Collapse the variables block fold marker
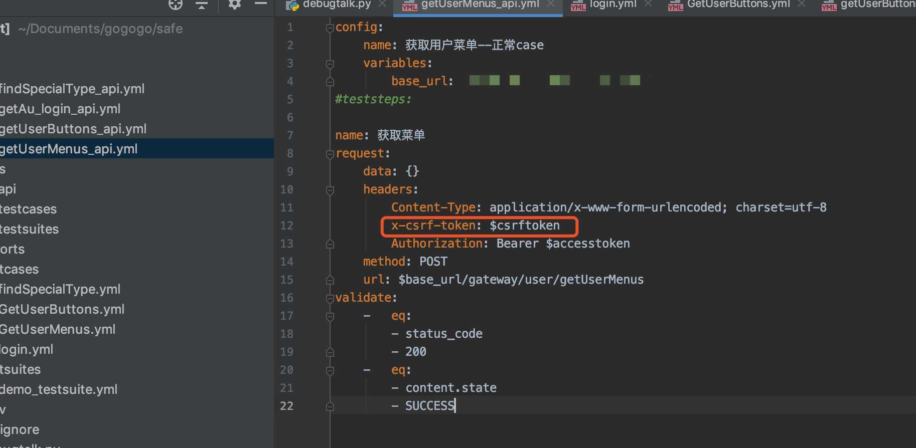 330,64
